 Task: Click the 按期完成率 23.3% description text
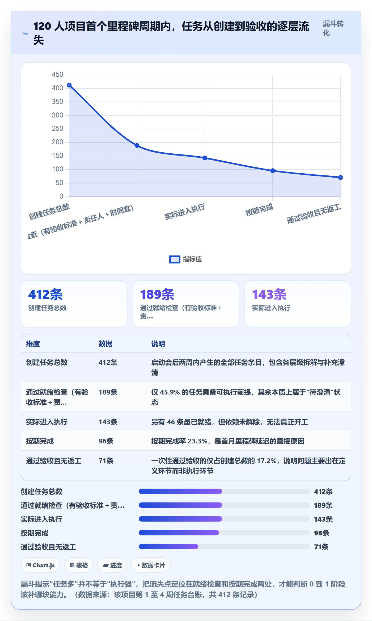point(228,441)
